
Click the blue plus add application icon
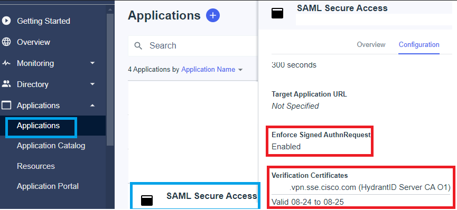click(213, 15)
